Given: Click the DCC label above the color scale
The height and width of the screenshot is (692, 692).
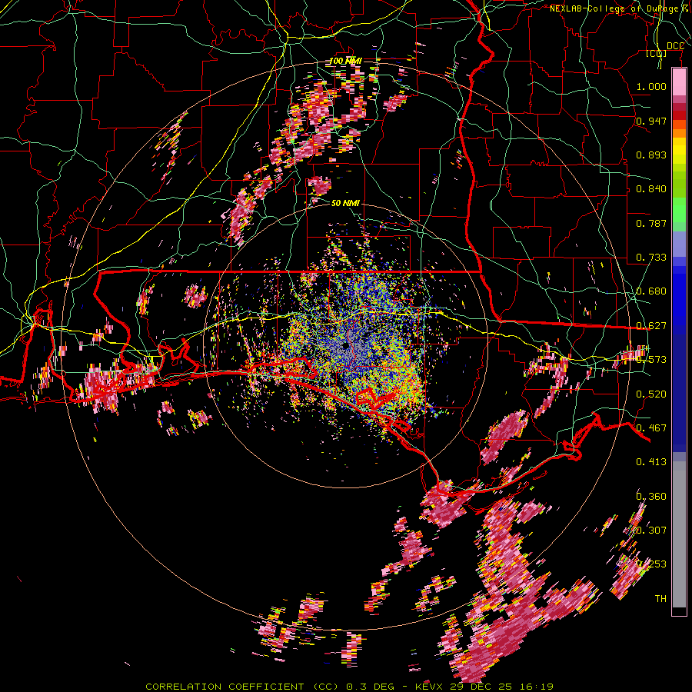Looking at the screenshot, I should pyautogui.click(x=675, y=46).
